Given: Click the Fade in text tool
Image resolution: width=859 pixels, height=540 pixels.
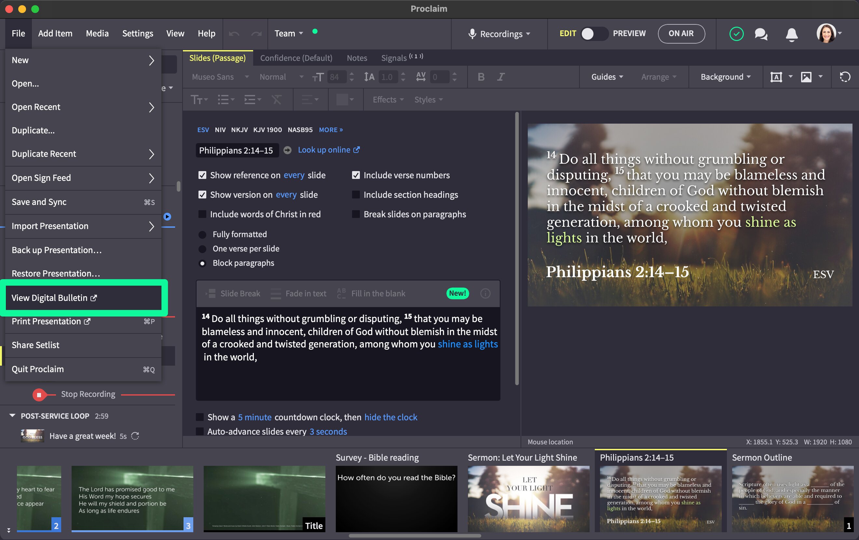Looking at the screenshot, I should [x=298, y=293].
